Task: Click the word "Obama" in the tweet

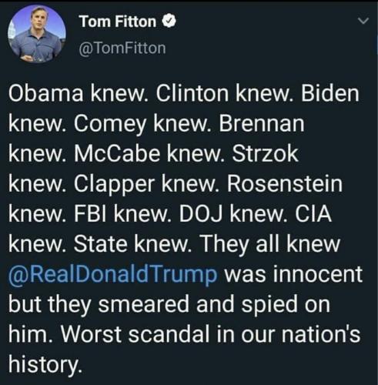Action: click(45, 93)
